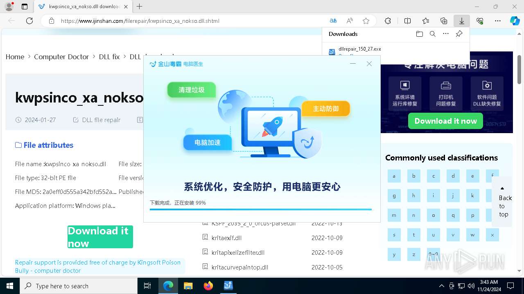The image size is (524, 294).
Task: Search downloads in the Downloads panel
Action: 432,34
